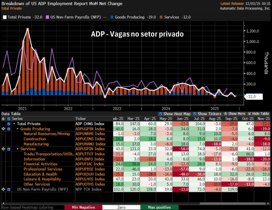Open the ADPUFIAC Index ticker link
272x210 pixels.
[90, 164]
